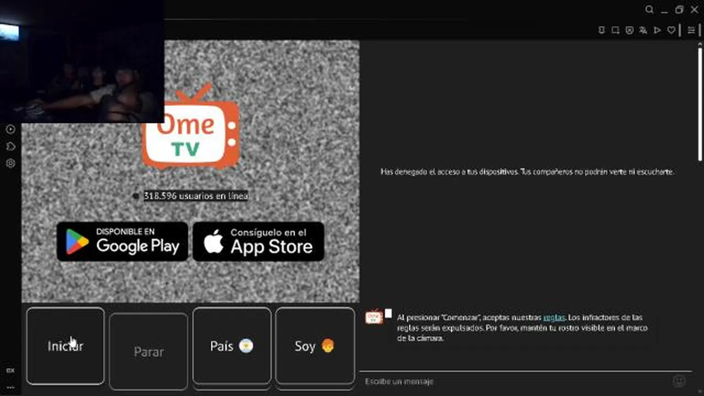Click the snapshot rectangle icon in toolbar
The width and height of the screenshot is (704, 396).
(x=615, y=30)
